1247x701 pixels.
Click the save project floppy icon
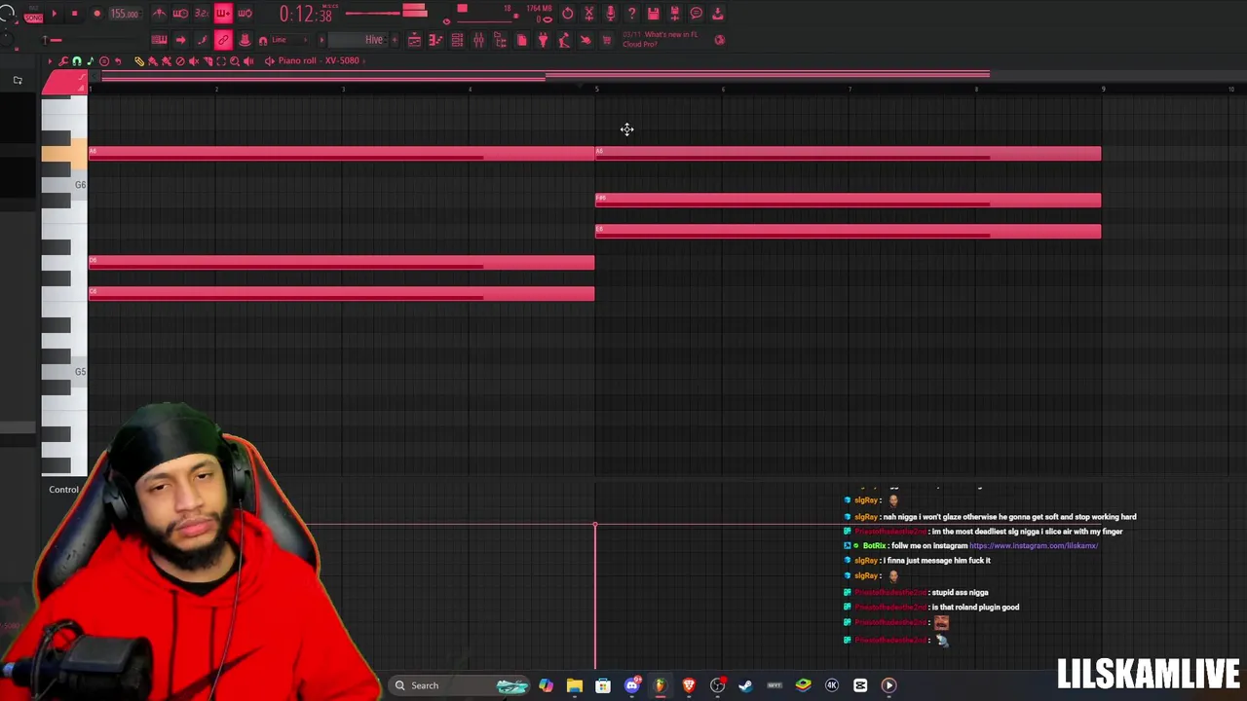(654, 14)
